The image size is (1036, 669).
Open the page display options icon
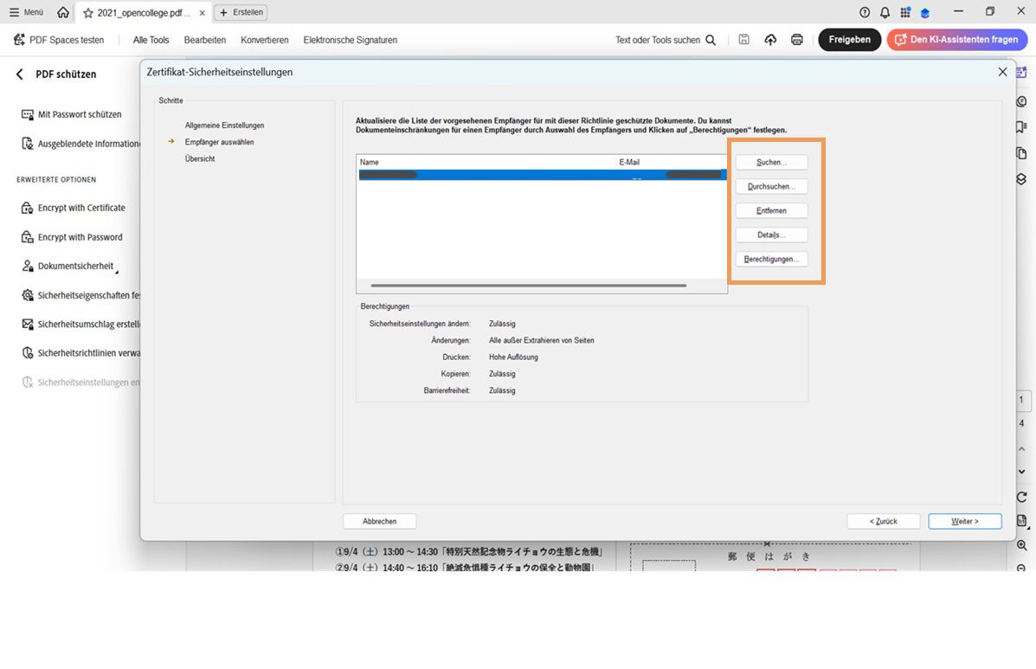pos(1021,520)
